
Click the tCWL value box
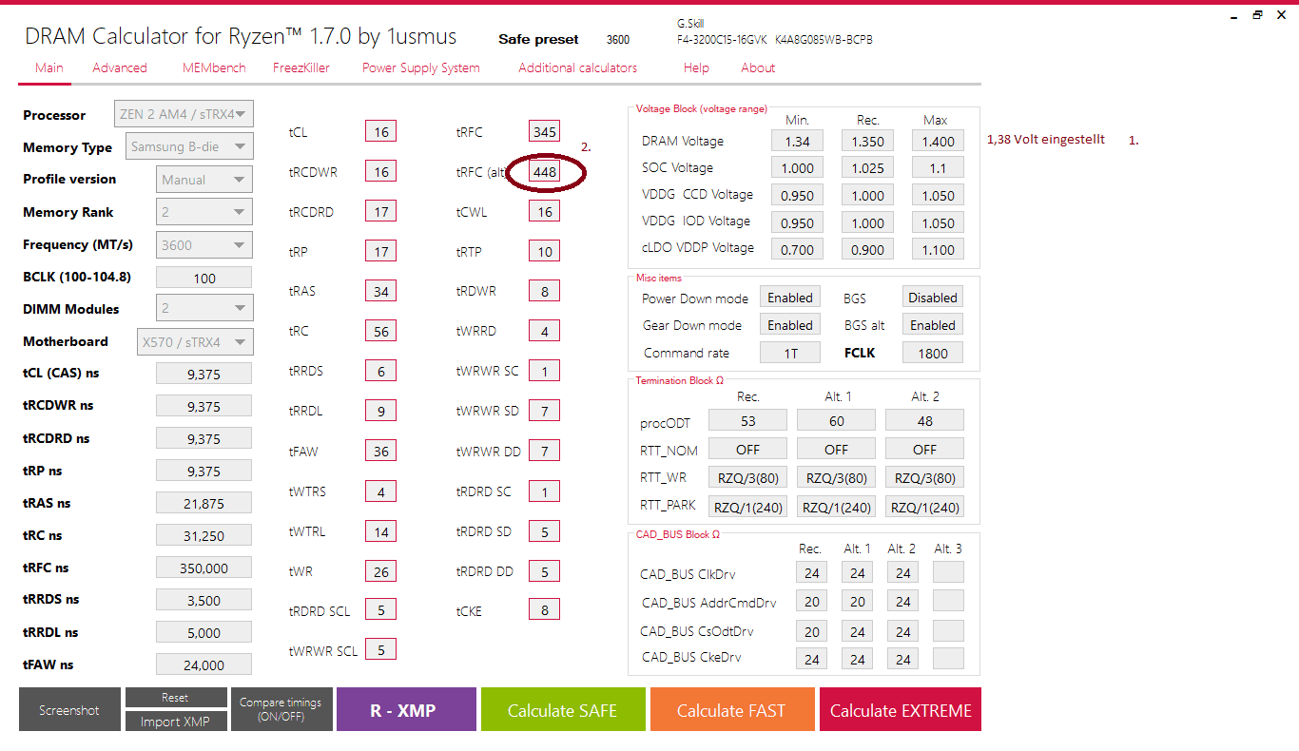(x=544, y=211)
